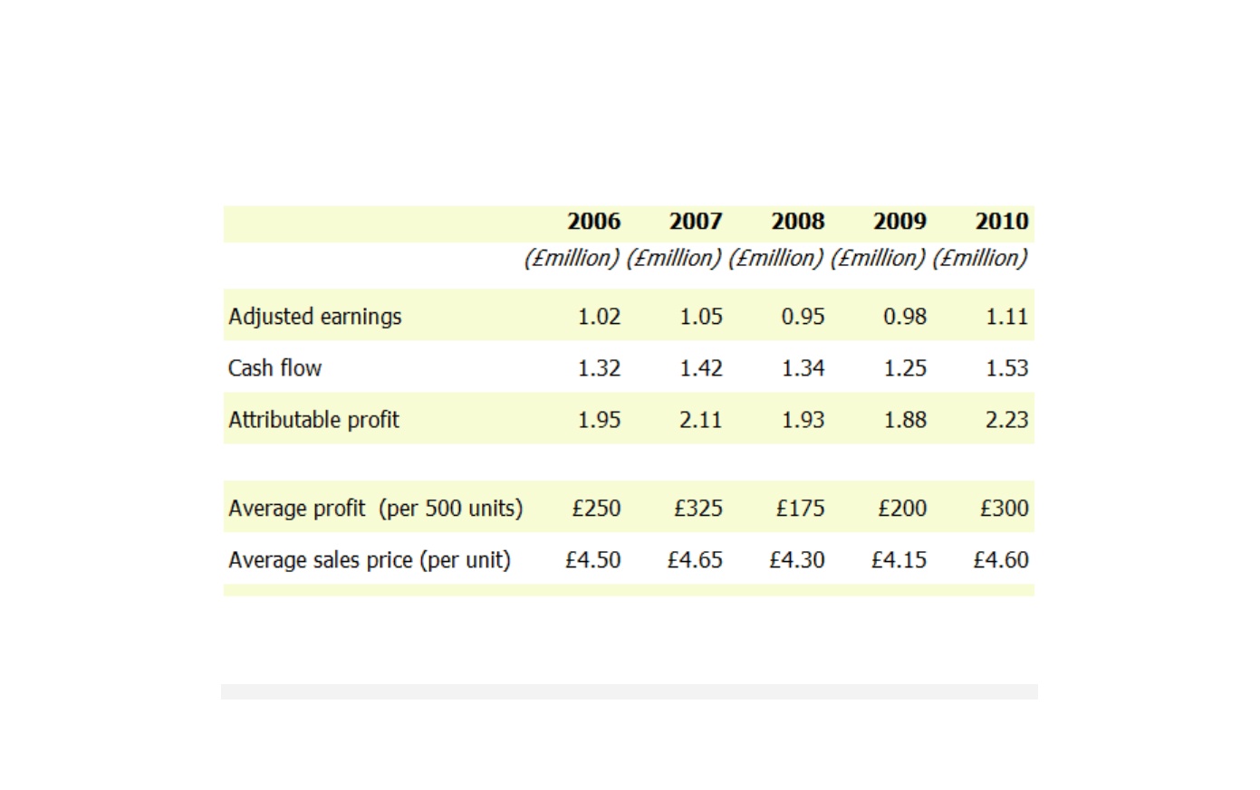Select Average sales price (per unit) label
The width and height of the screenshot is (1260, 790).
[x=370, y=560]
